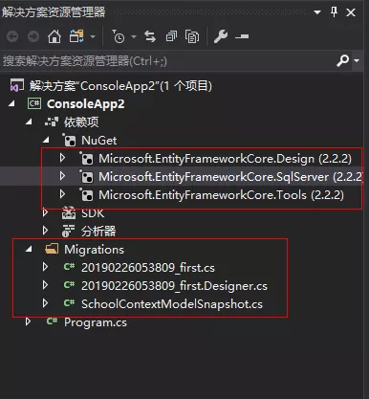Click C# icon of first.Designer.cs

69,285
